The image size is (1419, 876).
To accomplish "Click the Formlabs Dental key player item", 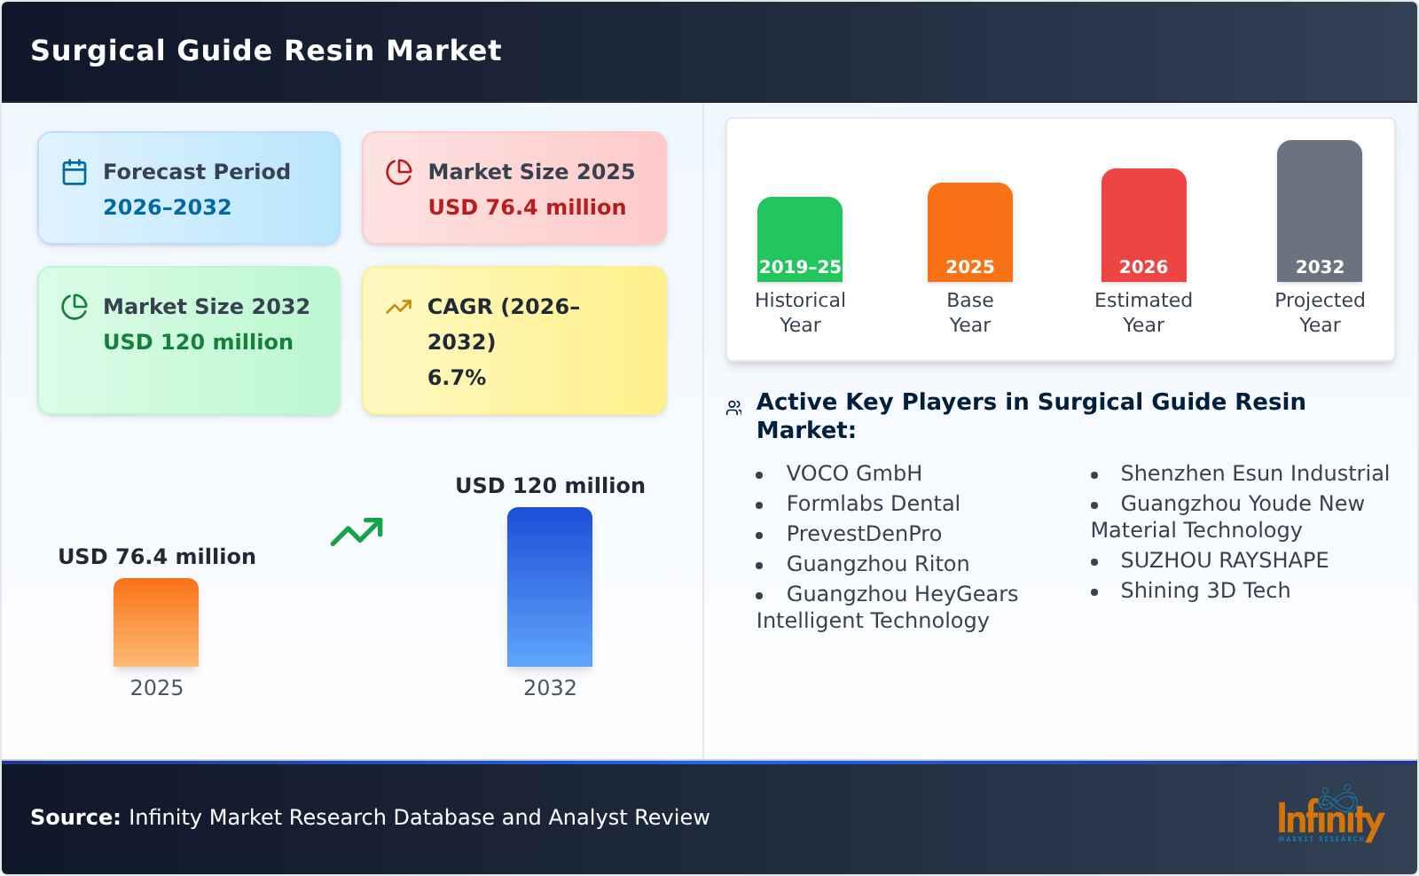I will (873, 503).
